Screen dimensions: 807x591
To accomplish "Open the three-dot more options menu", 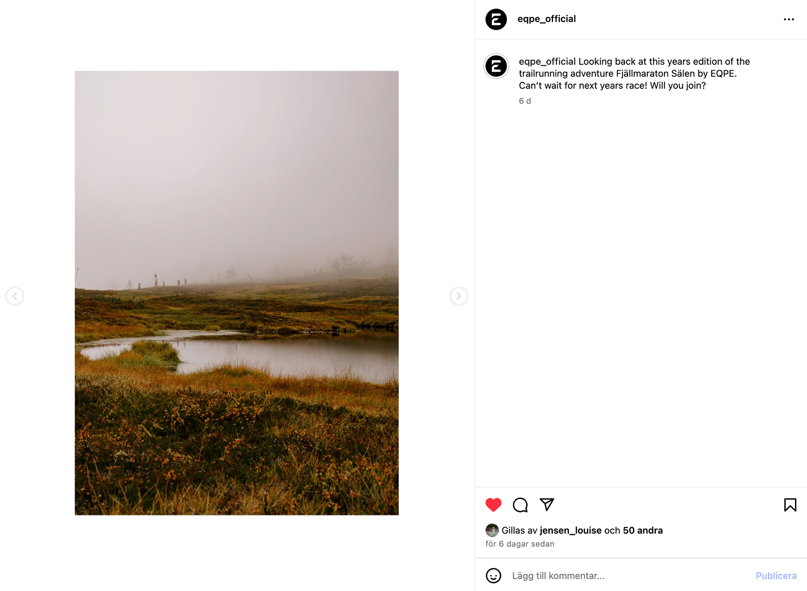I will pyautogui.click(x=789, y=19).
